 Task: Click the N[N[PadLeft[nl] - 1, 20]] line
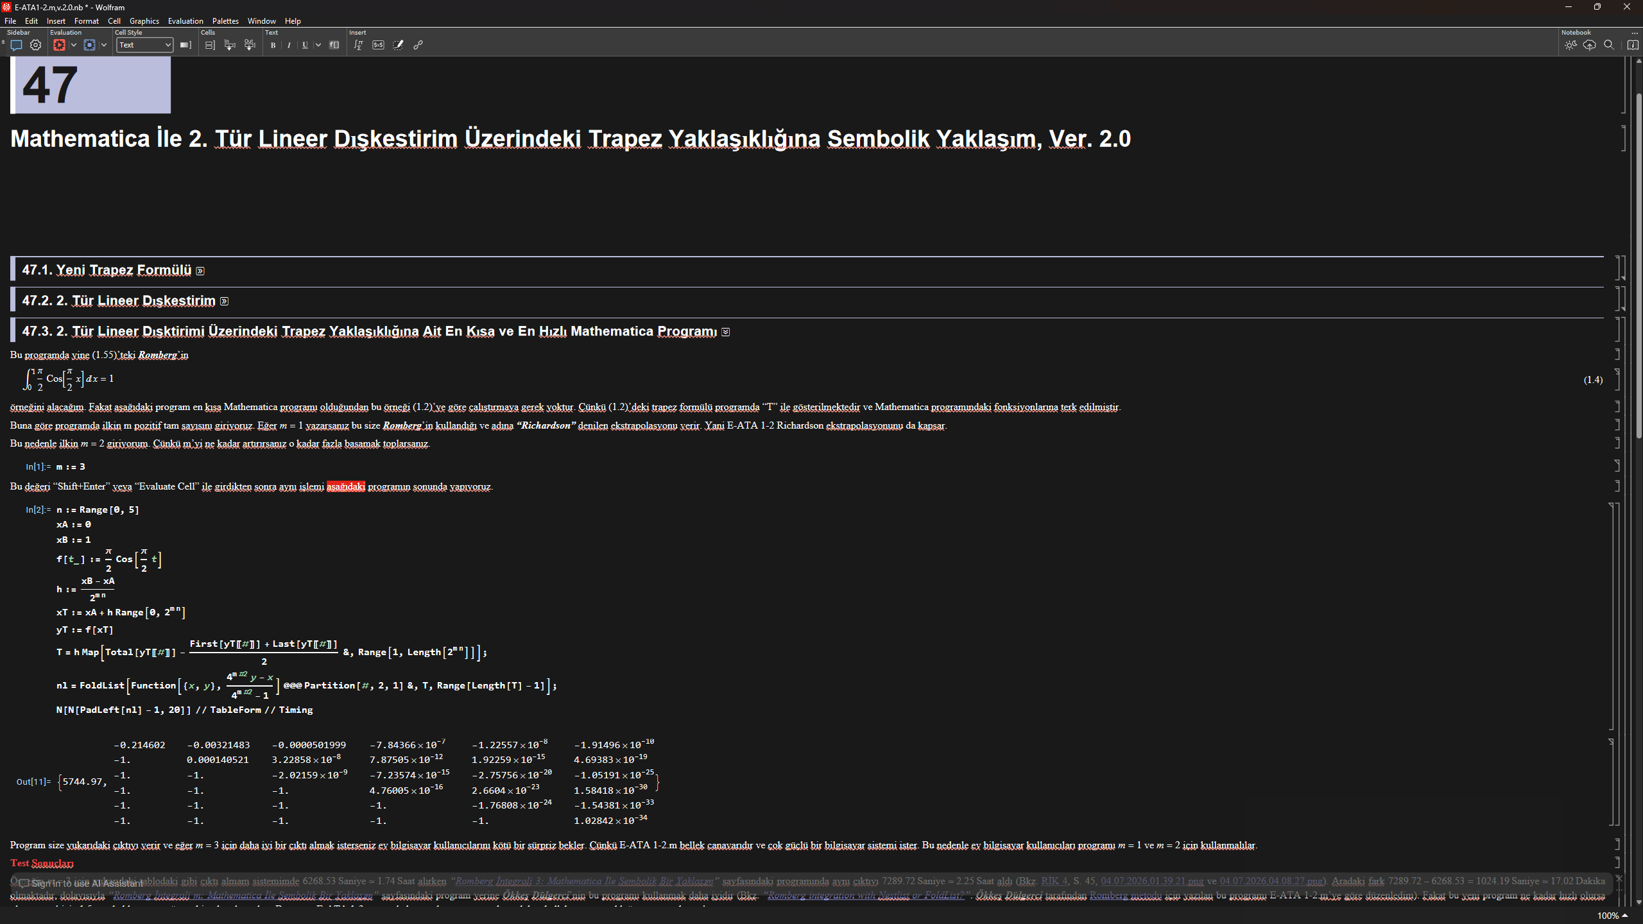click(184, 710)
